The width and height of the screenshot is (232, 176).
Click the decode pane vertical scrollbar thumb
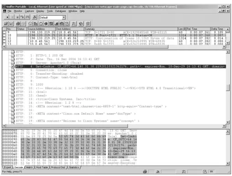[x=228, y=88]
